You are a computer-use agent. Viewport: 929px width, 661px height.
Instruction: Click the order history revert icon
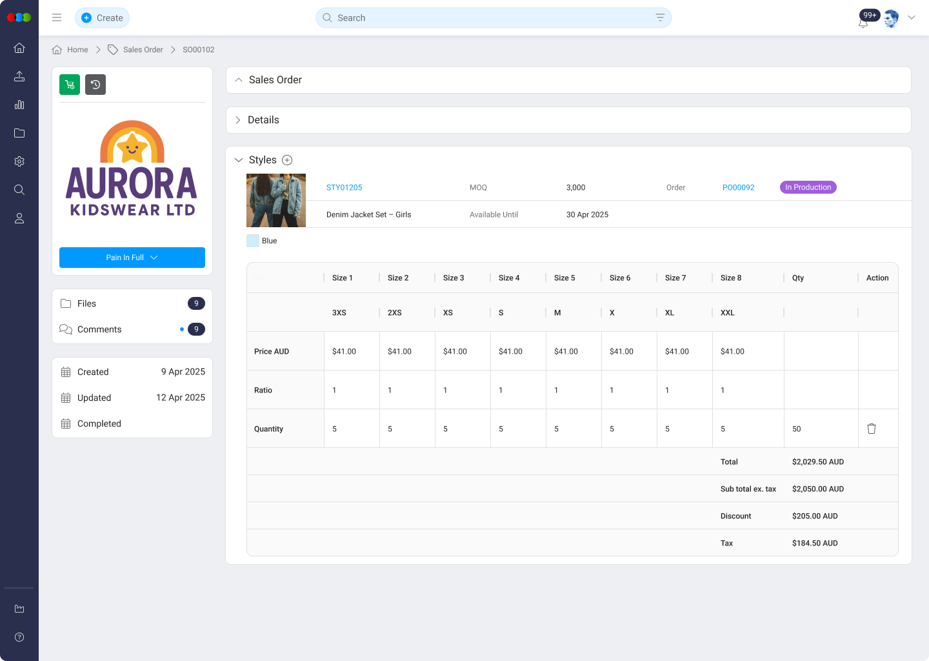pos(95,84)
